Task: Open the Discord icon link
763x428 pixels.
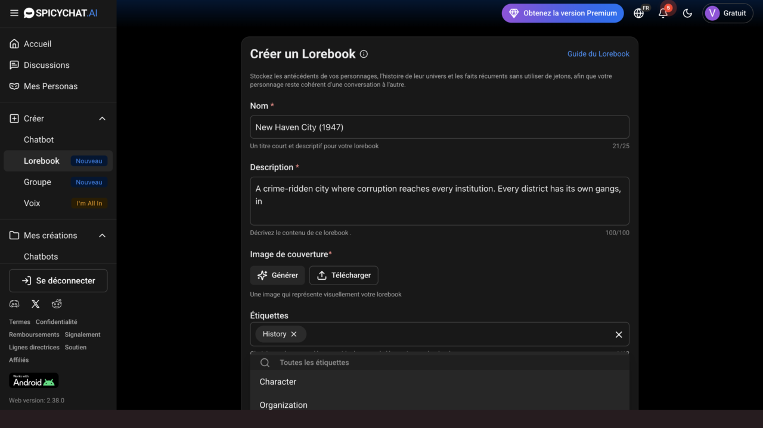Action: pos(14,304)
